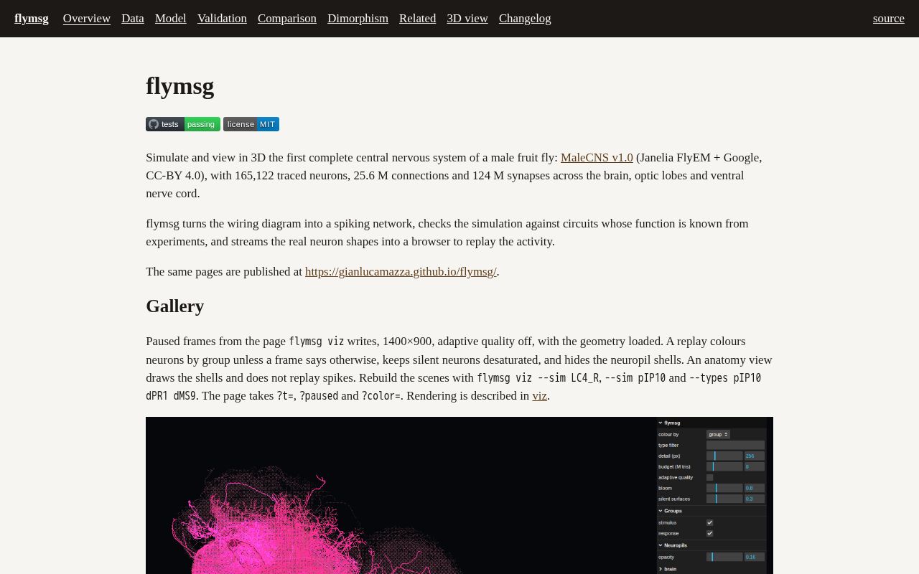Open the Data page
The width and height of the screenshot is (919, 574).
(133, 19)
